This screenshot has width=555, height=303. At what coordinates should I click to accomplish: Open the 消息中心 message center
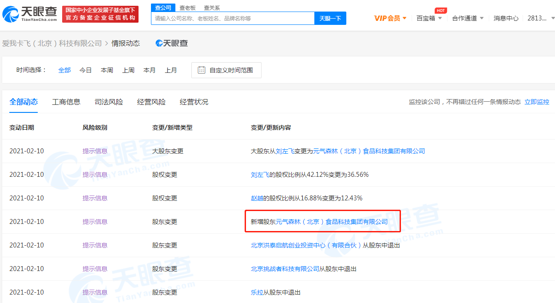(x=506, y=19)
